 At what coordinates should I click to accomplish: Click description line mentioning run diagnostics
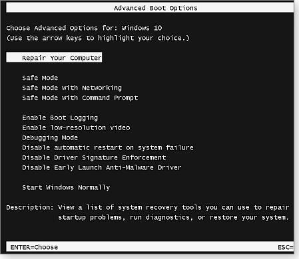tap(174, 218)
